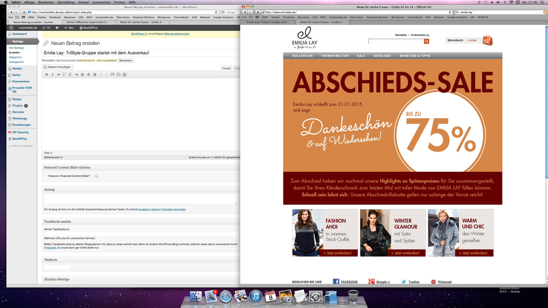The image size is (548, 308).
Task: Click the Bearbeiten permalink button
Action: [125, 60]
